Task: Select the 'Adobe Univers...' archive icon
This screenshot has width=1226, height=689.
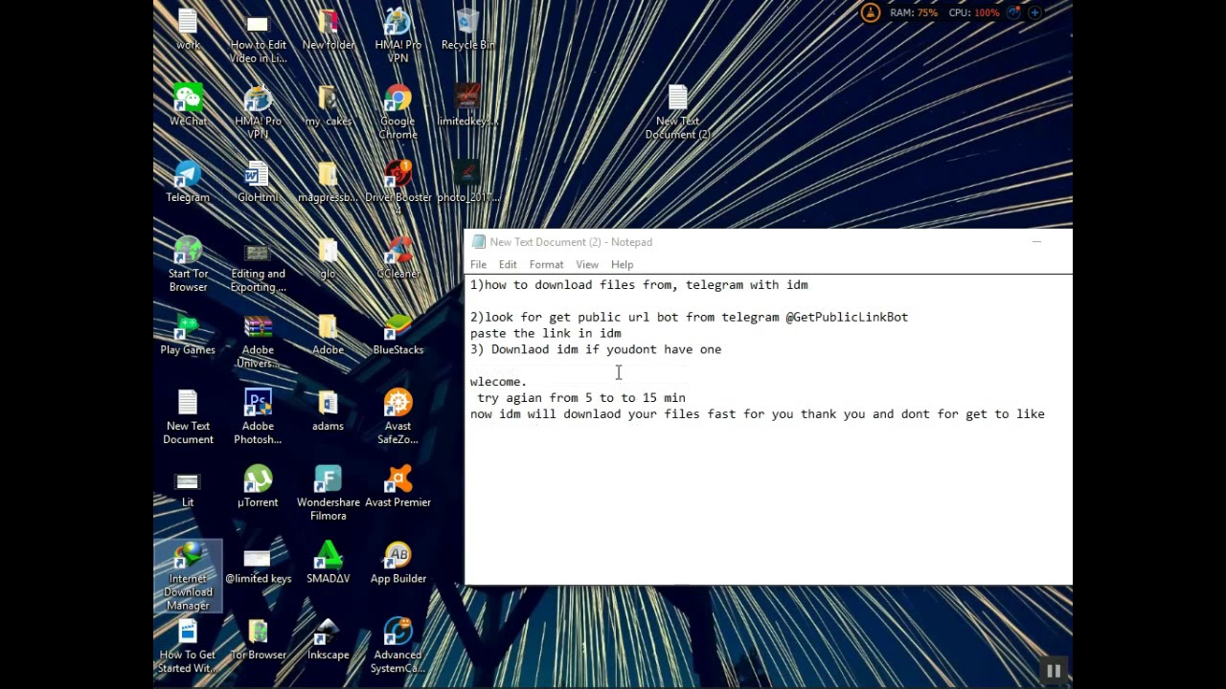Action: [x=258, y=341]
